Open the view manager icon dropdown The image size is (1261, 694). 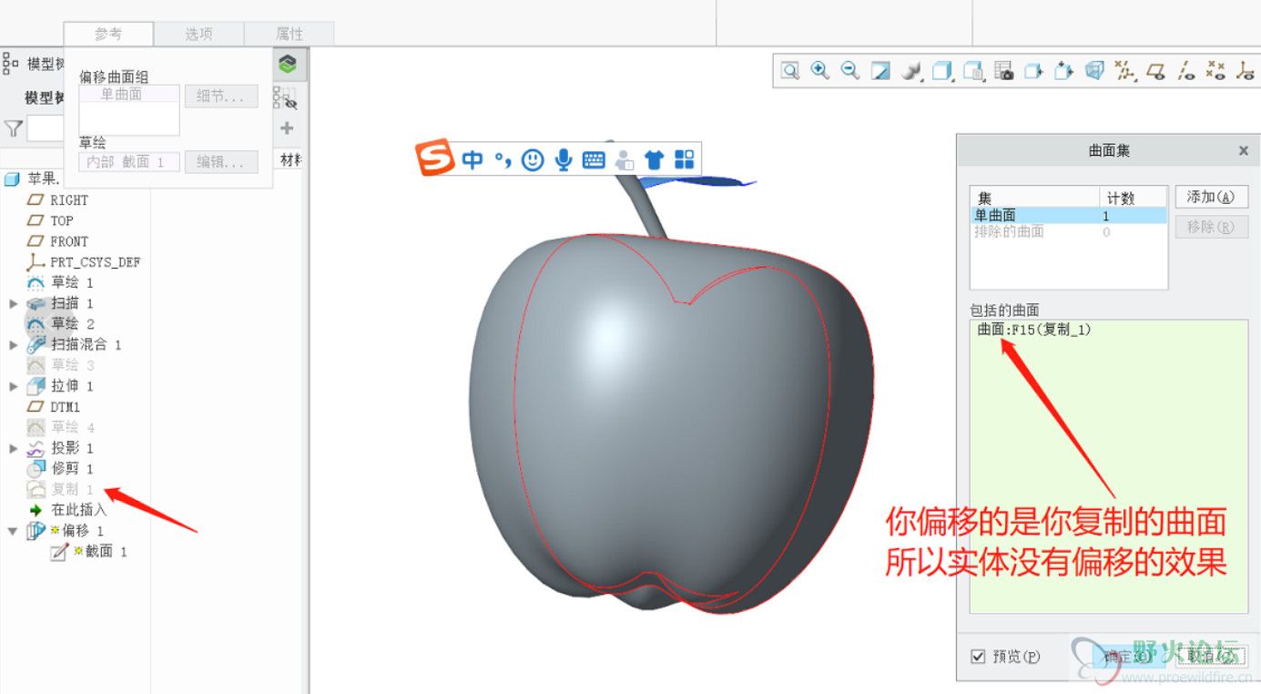(x=974, y=71)
